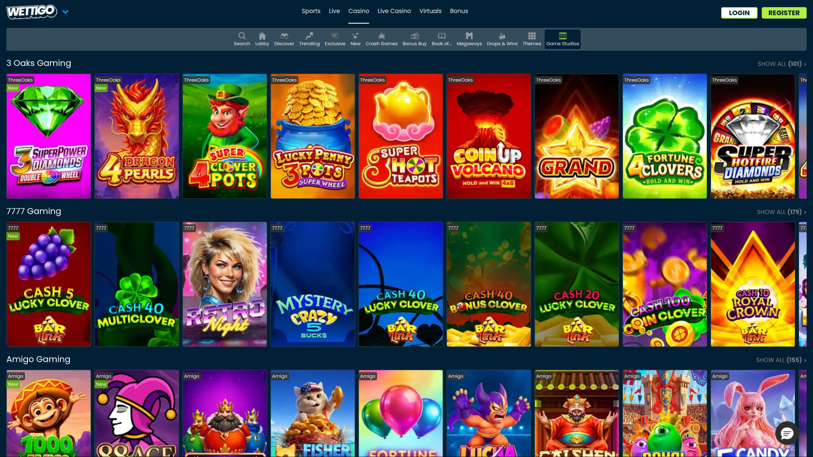
Task: Select the Themes grid icon
Action: point(532,39)
